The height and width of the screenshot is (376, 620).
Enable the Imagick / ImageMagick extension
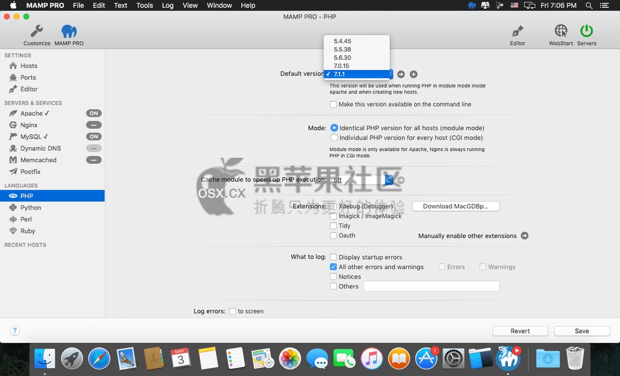334,216
